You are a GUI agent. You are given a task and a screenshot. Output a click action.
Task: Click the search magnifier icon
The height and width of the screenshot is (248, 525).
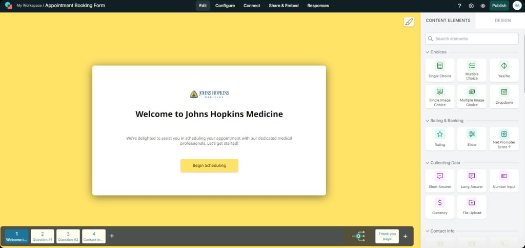coord(431,39)
